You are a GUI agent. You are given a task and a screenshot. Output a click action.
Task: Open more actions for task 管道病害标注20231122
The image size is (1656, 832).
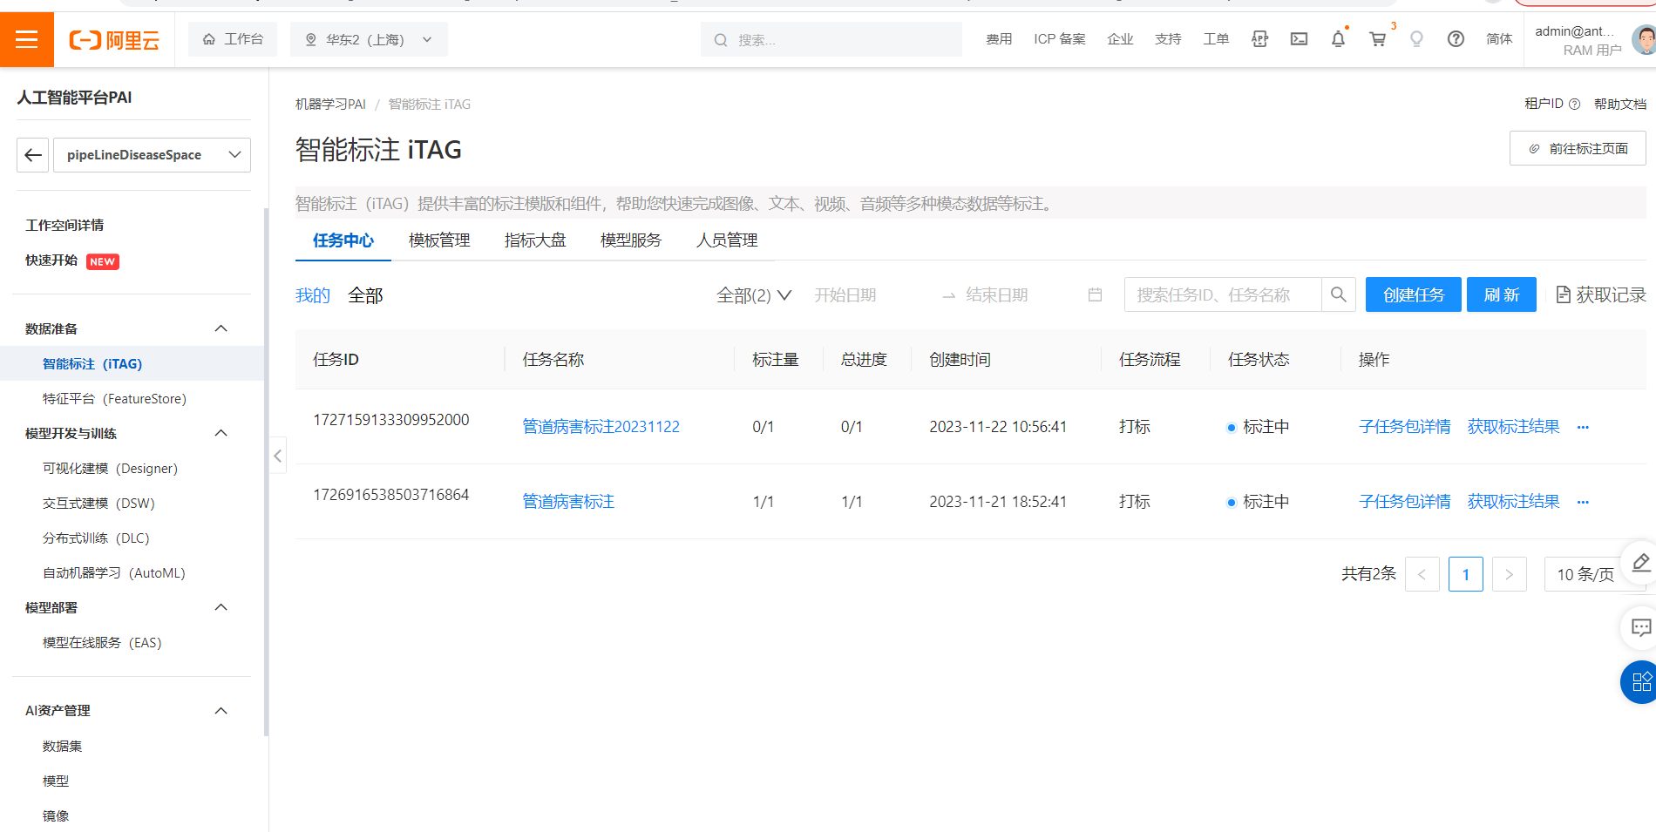(x=1583, y=427)
